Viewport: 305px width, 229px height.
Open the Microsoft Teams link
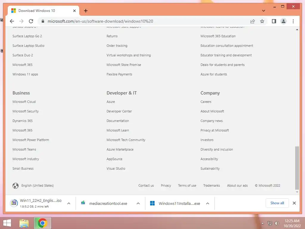point(24,149)
